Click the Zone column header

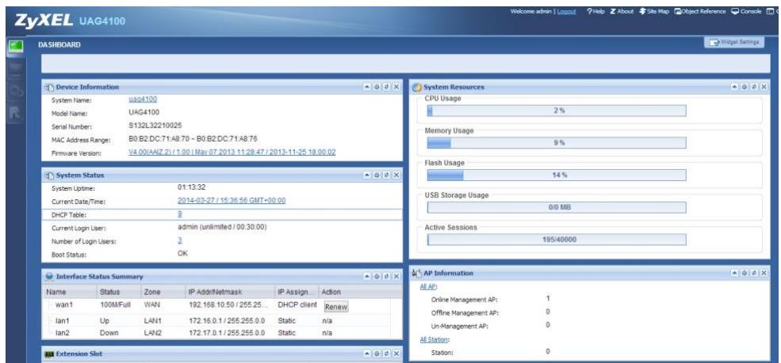tap(163, 292)
